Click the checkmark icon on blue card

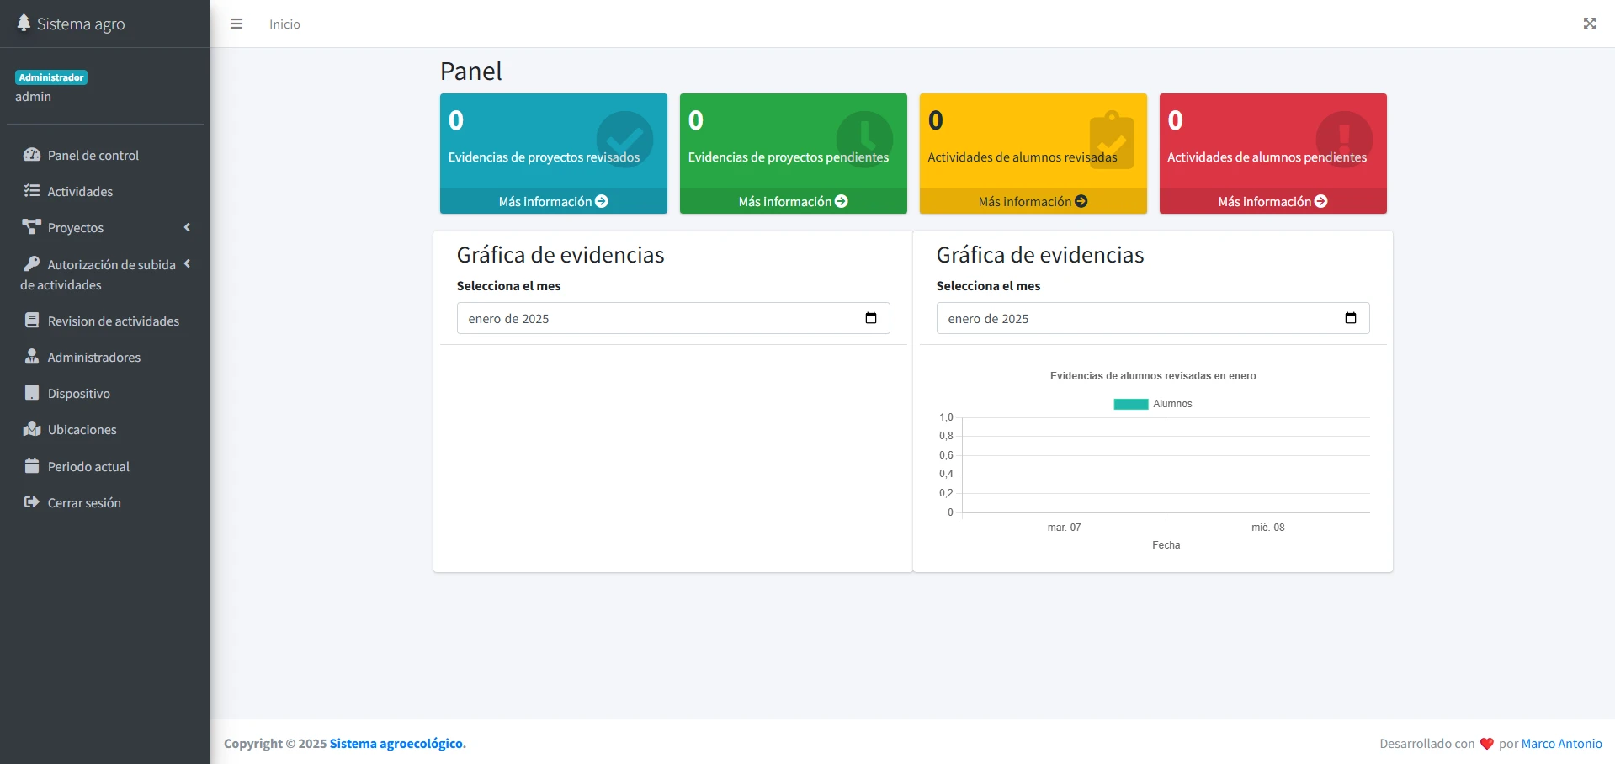[x=624, y=140]
